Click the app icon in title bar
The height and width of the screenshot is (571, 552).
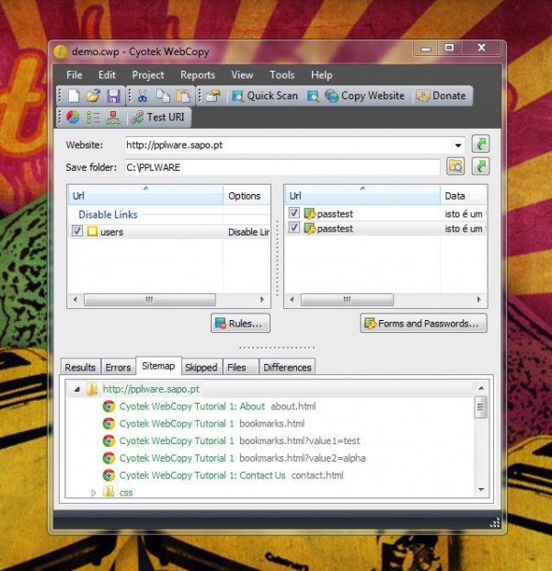click(x=61, y=51)
